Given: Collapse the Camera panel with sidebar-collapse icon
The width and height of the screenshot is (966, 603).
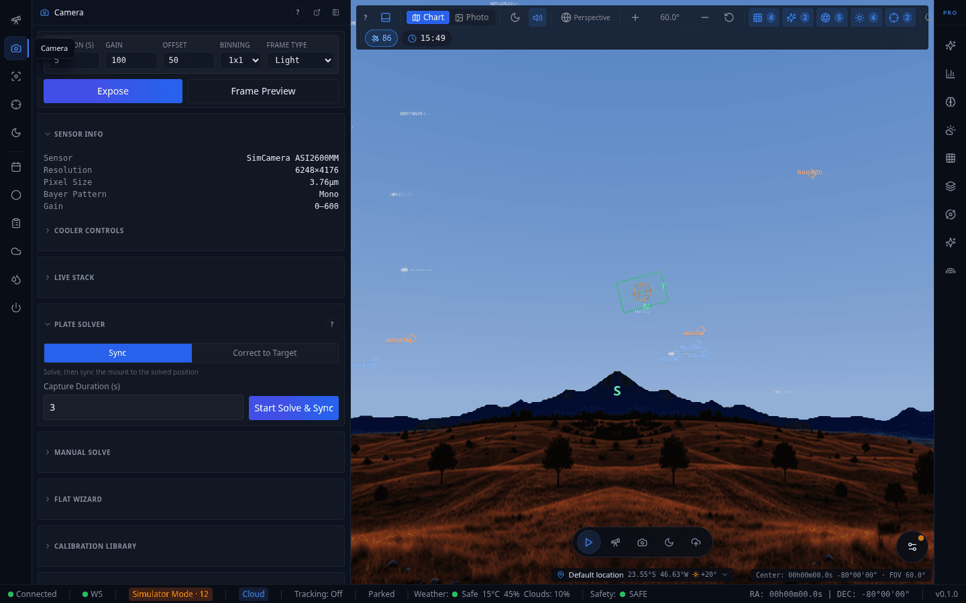Looking at the screenshot, I should (x=335, y=12).
